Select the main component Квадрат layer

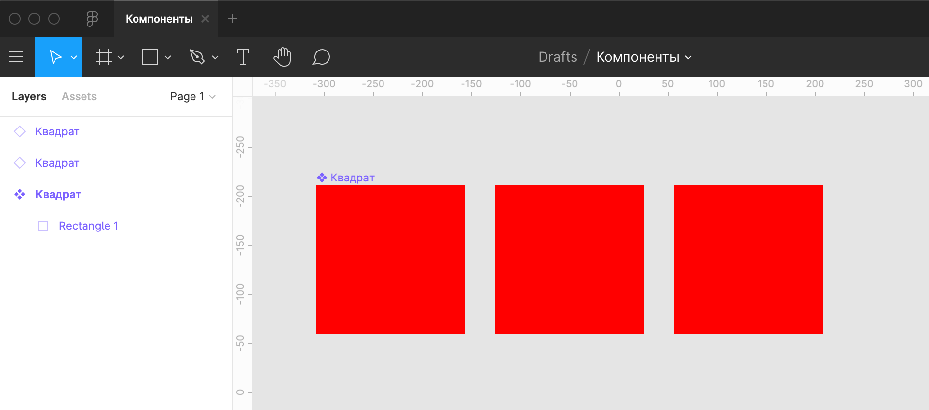pos(58,194)
